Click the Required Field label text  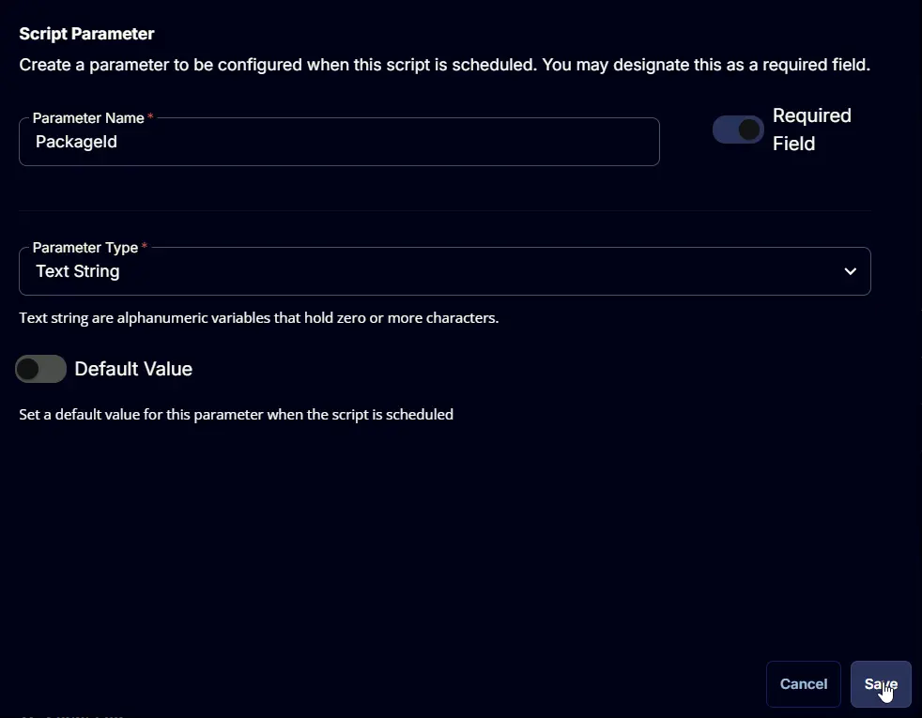click(x=811, y=130)
